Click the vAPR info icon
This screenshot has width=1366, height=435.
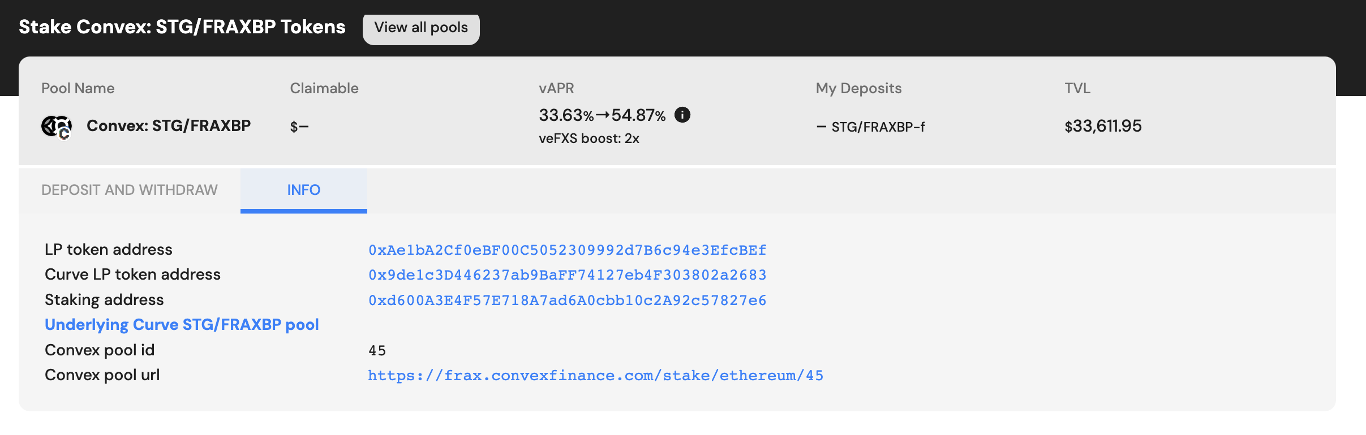(x=682, y=115)
